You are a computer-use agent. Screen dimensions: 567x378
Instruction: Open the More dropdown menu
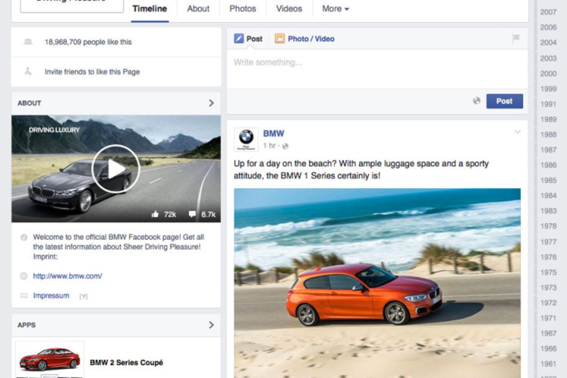point(335,9)
